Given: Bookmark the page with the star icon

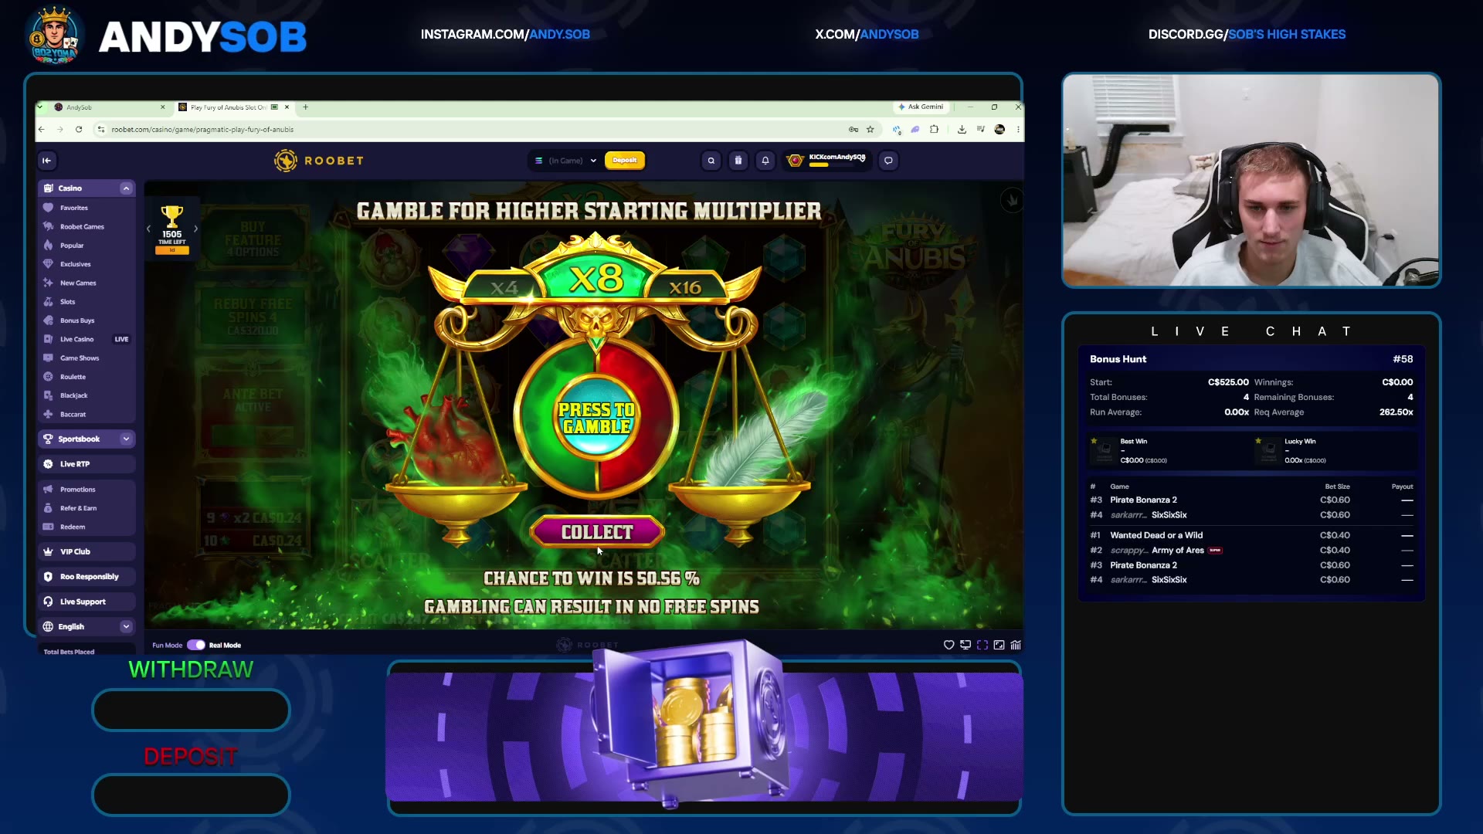Looking at the screenshot, I should [870, 130].
